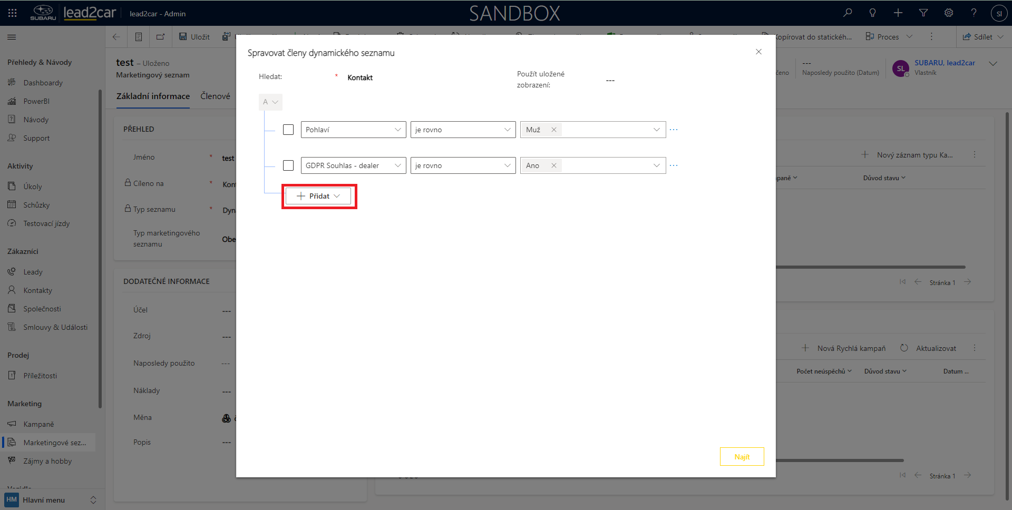The image size is (1012, 510).
Task: Close the Spravovat členy dialog
Action: [758, 52]
